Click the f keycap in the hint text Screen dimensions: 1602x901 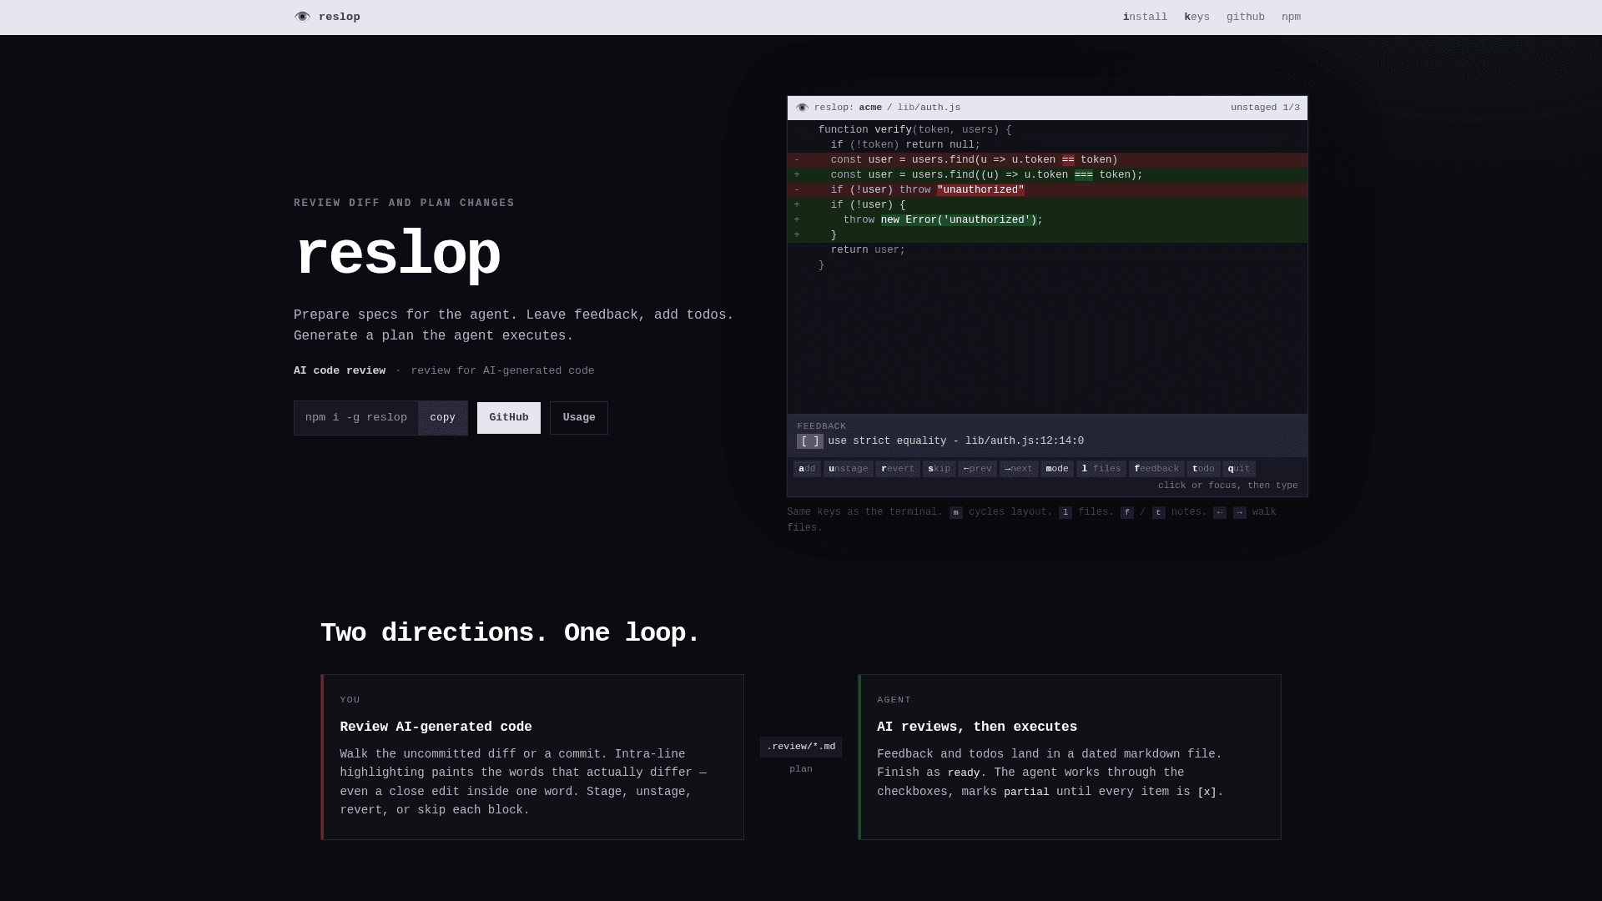point(1127,513)
